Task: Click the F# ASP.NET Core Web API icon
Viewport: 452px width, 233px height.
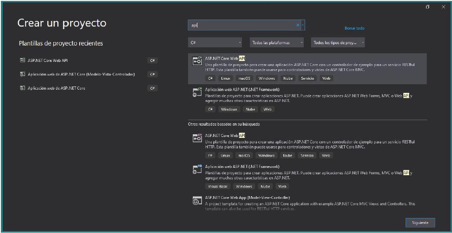Action: tap(197, 138)
